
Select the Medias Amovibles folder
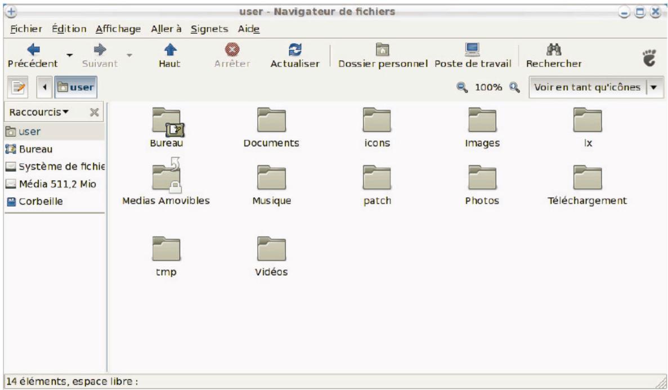click(166, 183)
